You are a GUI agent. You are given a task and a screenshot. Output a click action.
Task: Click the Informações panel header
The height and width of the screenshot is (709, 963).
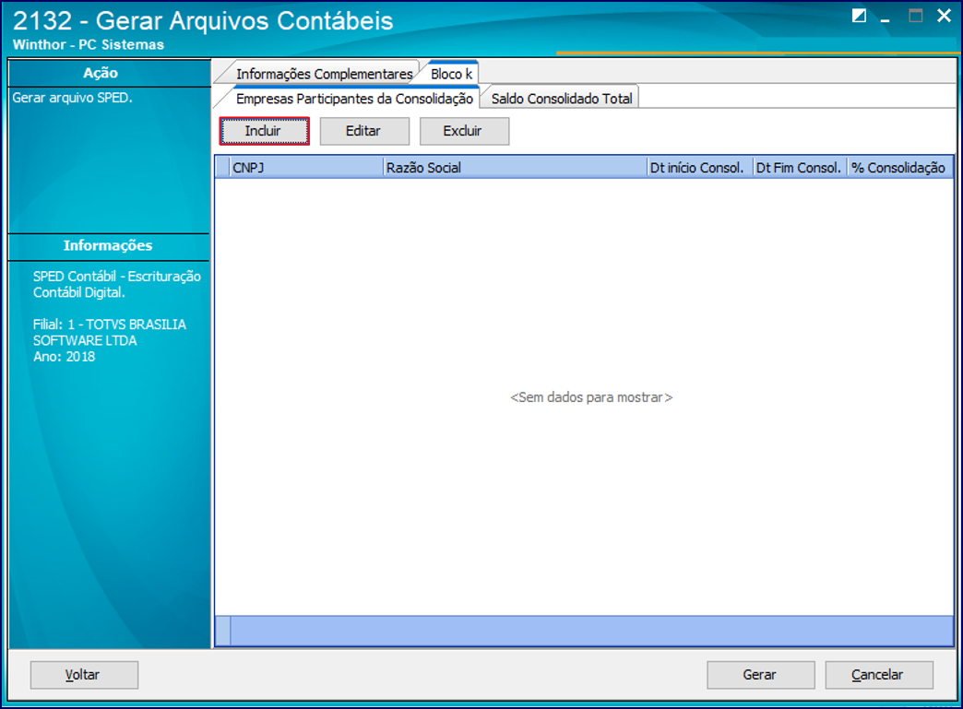[110, 245]
